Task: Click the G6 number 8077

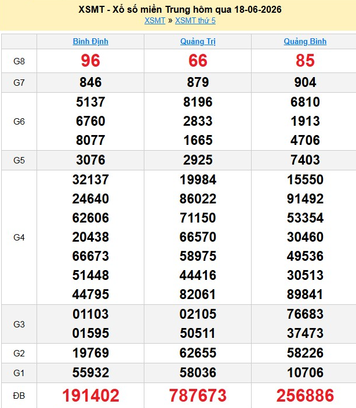Action: pos(90,140)
